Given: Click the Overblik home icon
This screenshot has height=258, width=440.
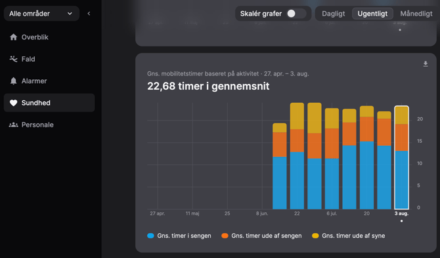Looking at the screenshot, I should (x=14, y=37).
